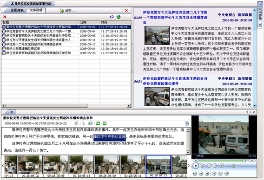Screen dimensions: 264x180
Task: Start video playback with the large play button
Action: (196, 166)
